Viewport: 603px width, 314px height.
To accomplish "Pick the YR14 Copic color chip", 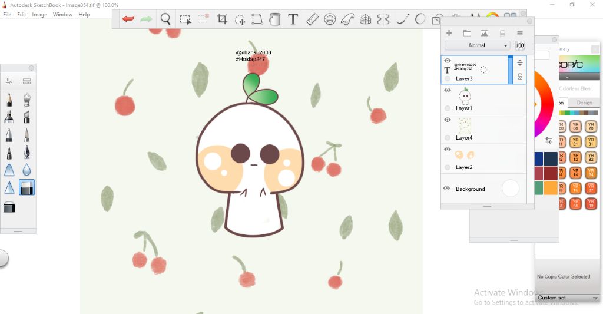I will coord(575,173).
